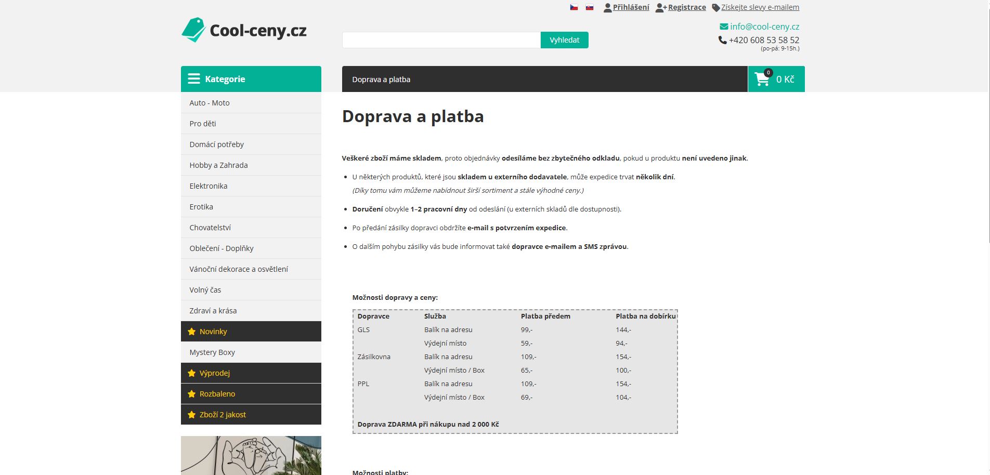Open the Elektronika category
990x475 pixels.
(x=251, y=186)
